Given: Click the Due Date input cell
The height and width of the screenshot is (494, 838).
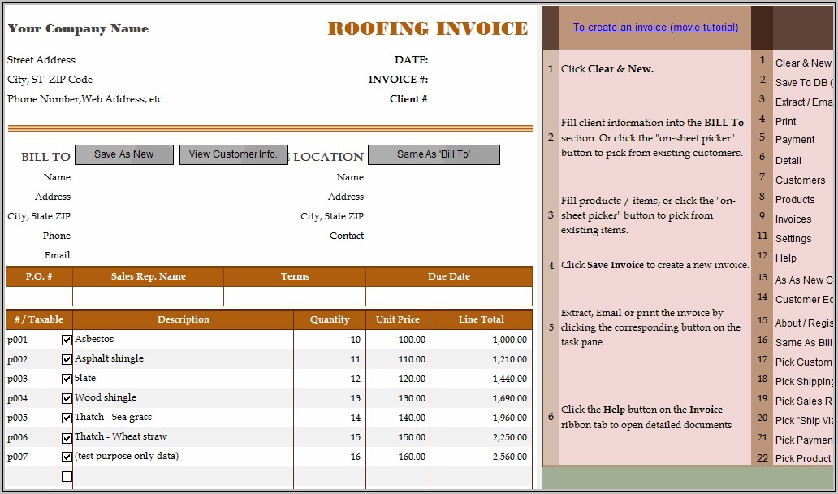Looking at the screenshot, I should click(448, 297).
